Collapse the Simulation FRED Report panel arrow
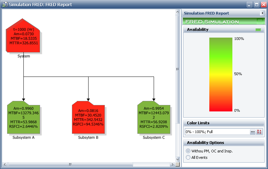The image size is (268, 169). coord(262,13)
